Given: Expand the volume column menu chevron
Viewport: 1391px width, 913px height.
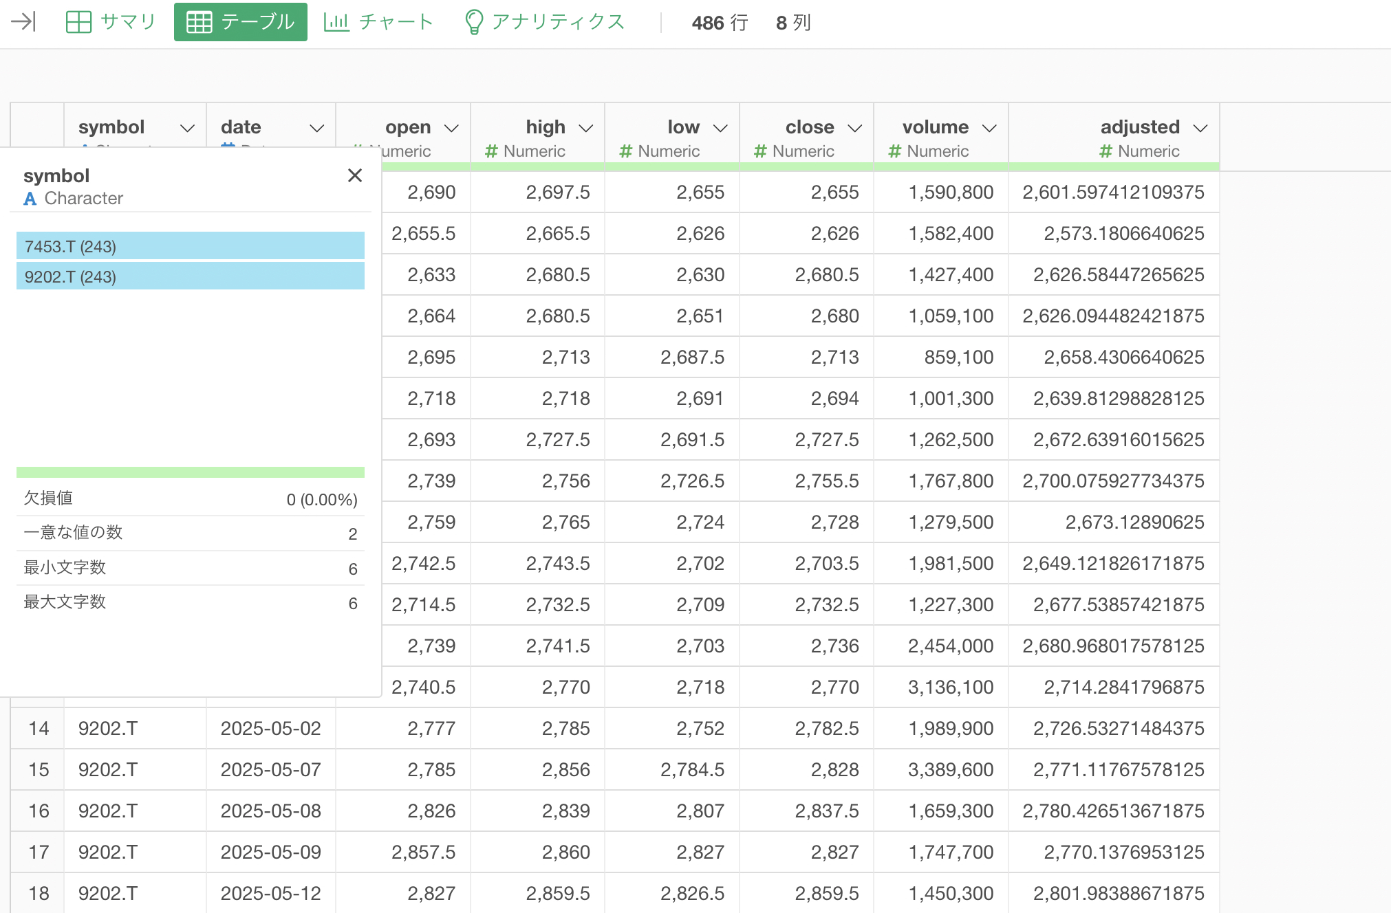Looking at the screenshot, I should click(x=989, y=128).
